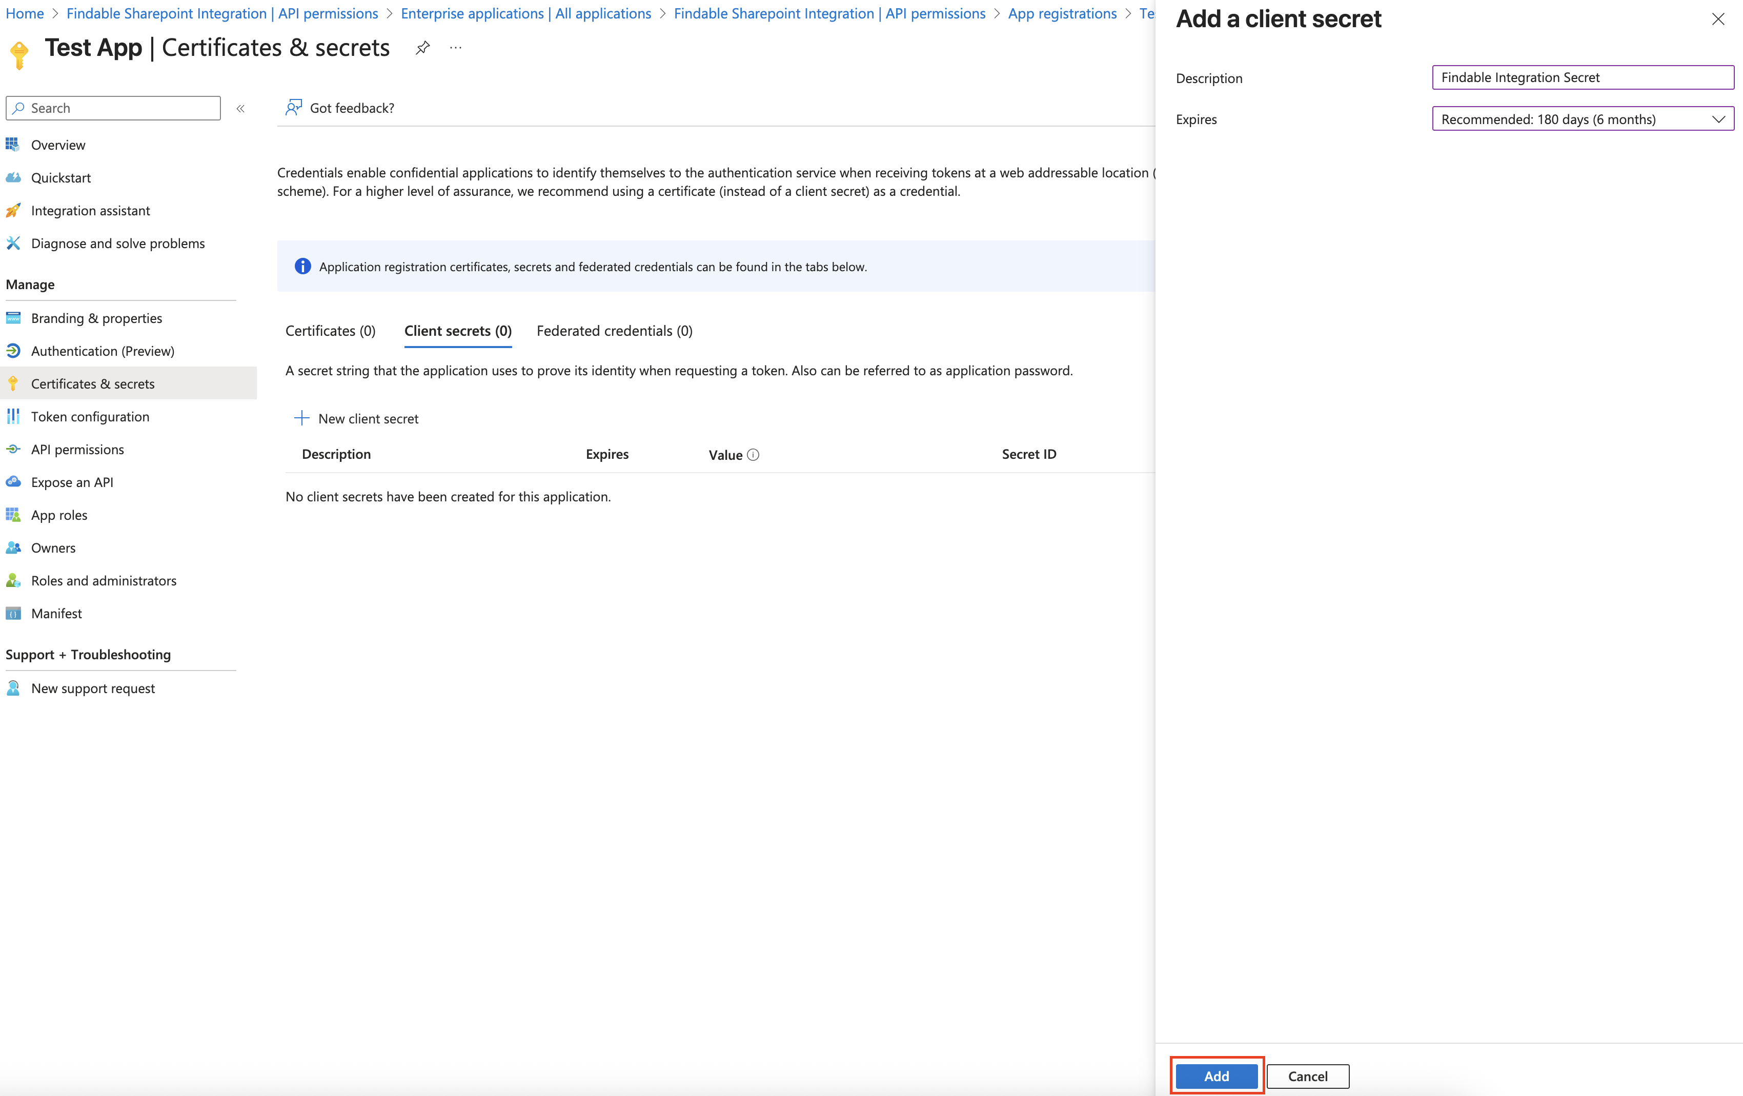Click the Description input field

coord(1583,77)
